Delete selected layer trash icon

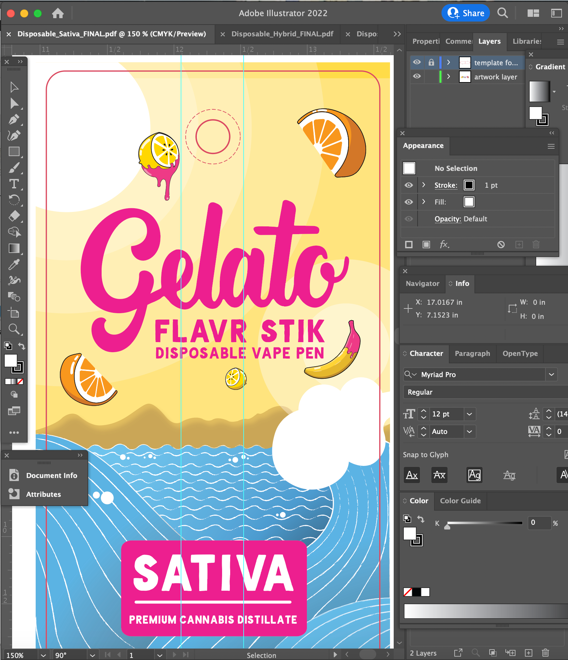(545, 653)
